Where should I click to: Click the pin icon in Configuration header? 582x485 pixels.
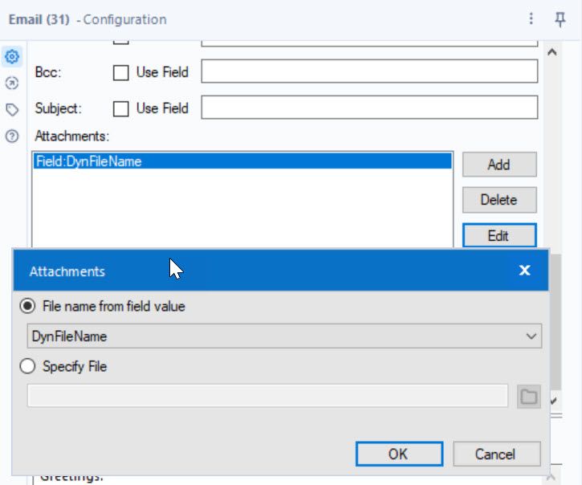[560, 19]
